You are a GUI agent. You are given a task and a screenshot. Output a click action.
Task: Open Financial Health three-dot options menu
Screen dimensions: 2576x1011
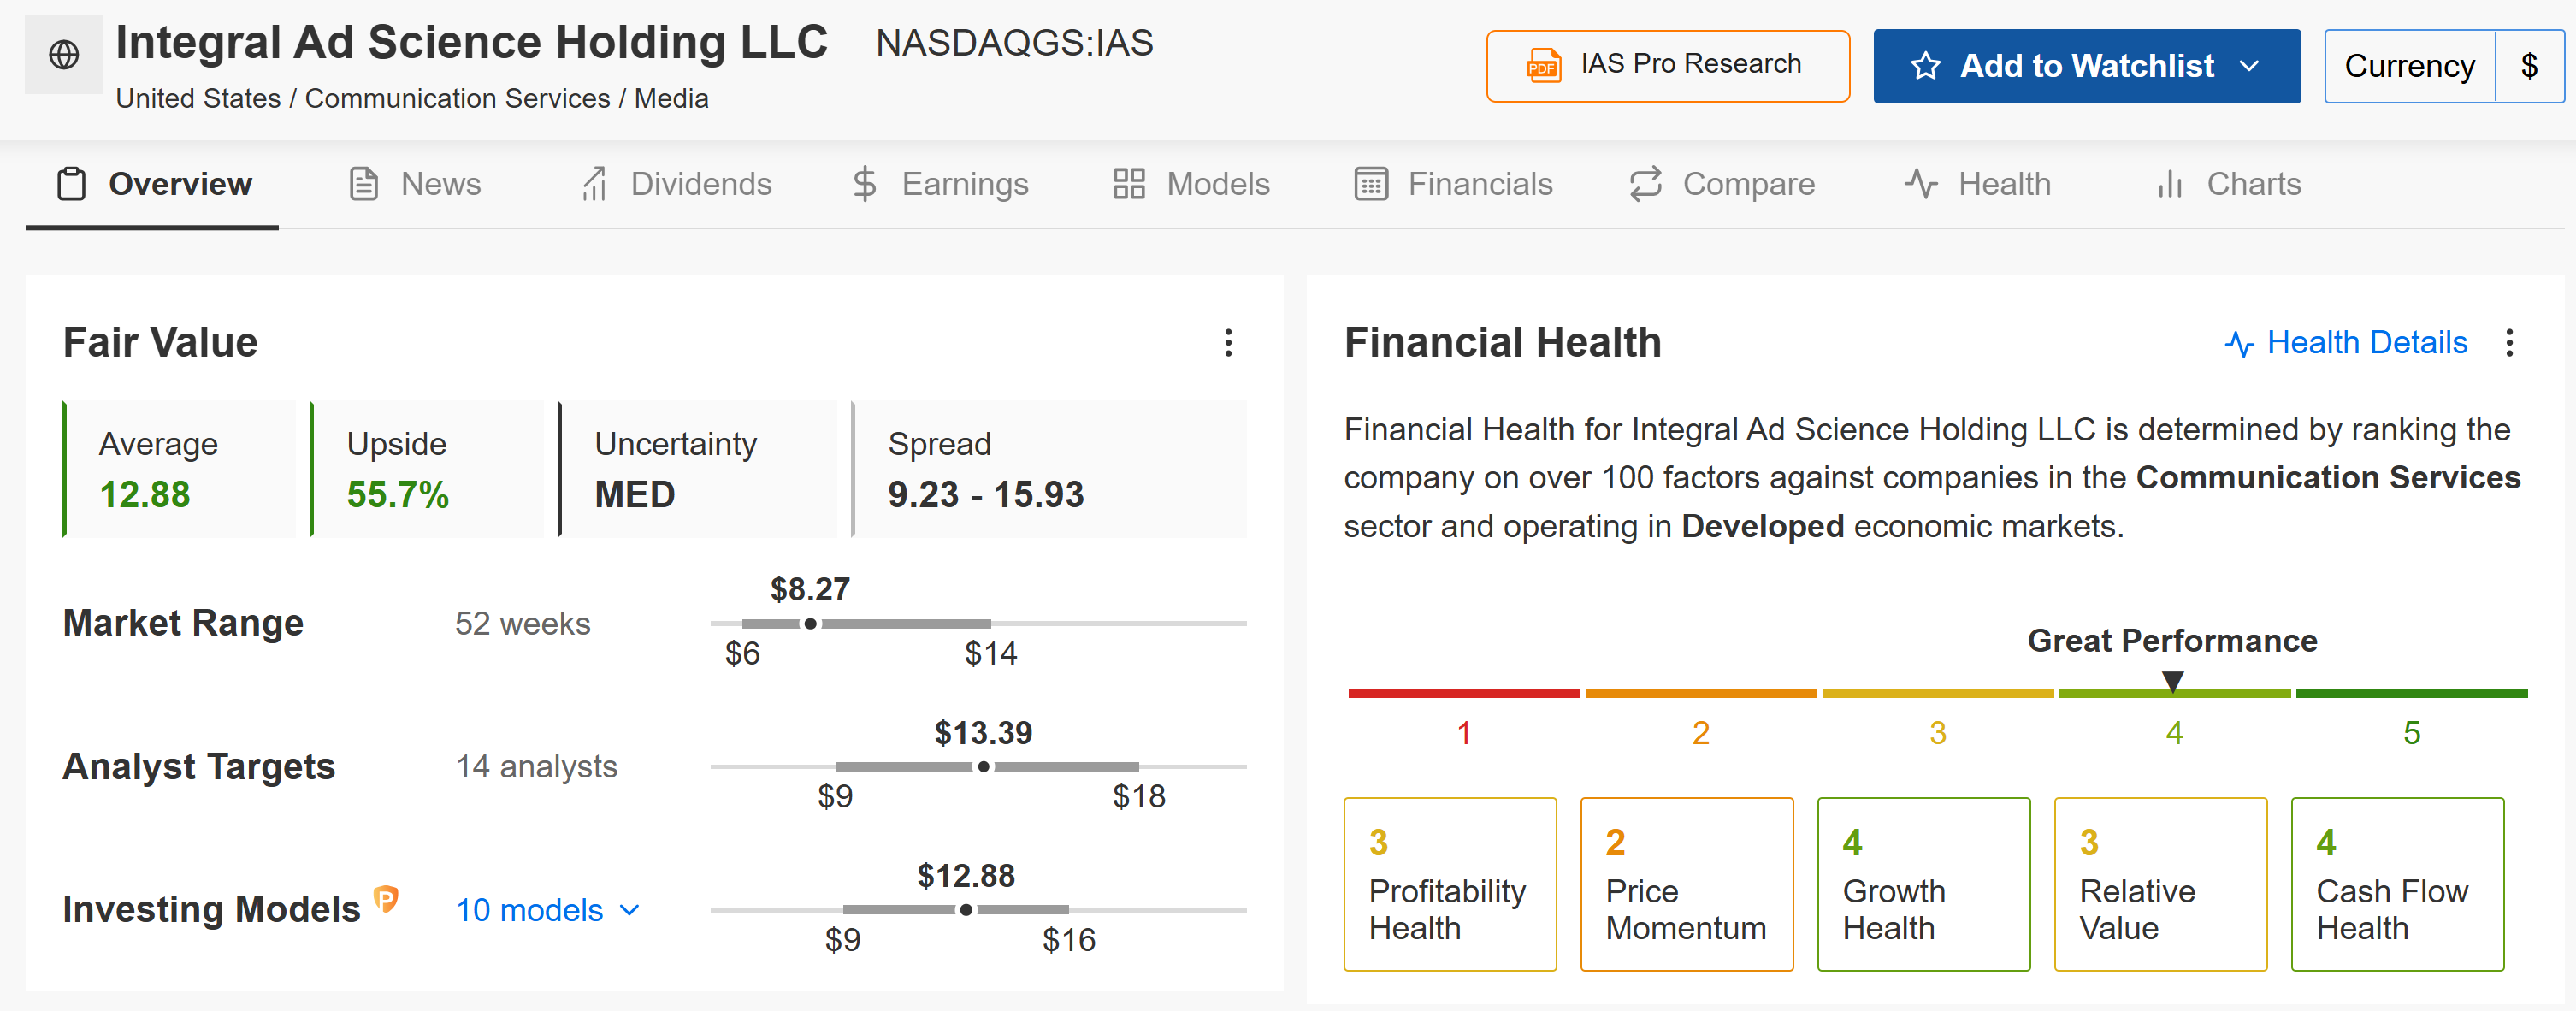click(2508, 343)
